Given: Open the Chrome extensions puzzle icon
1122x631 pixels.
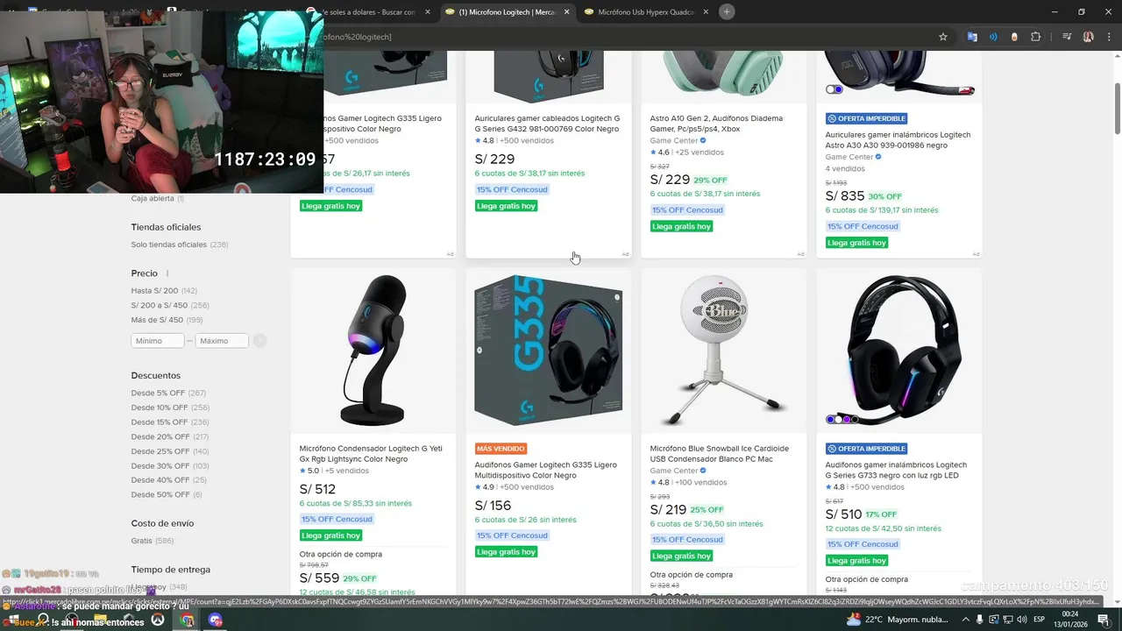Looking at the screenshot, I should 1036,37.
